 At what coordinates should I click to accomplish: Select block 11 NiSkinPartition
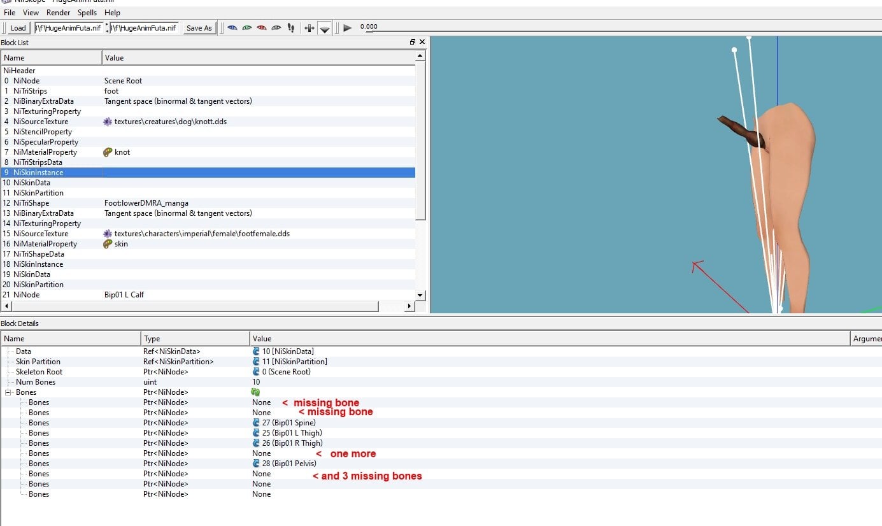click(208, 193)
